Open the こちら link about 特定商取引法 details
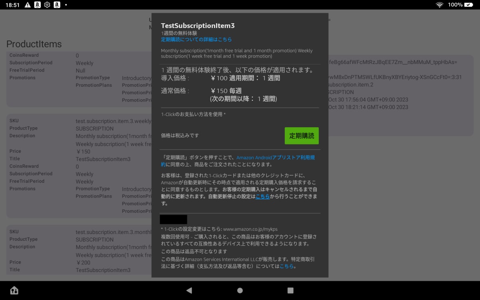The height and width of the screenshot is (300, 480). click(x=286, y=266)
